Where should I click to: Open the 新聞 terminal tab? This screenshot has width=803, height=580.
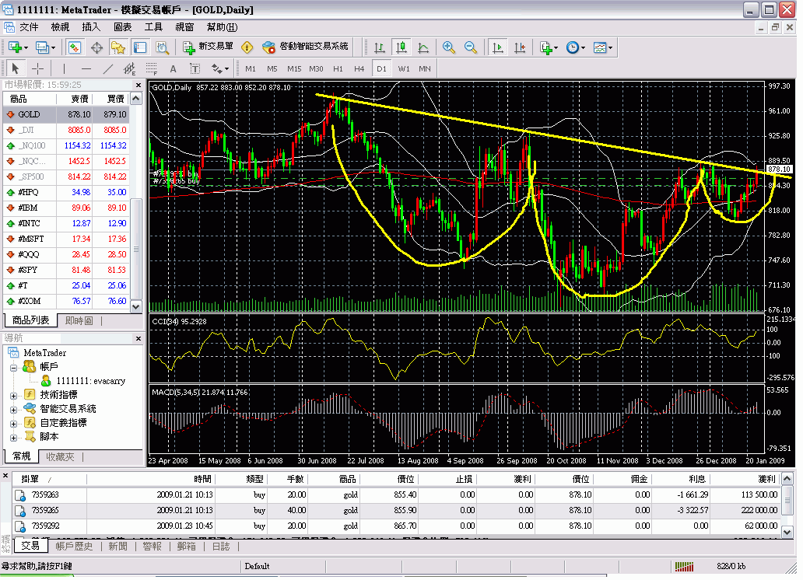point(117,547)
